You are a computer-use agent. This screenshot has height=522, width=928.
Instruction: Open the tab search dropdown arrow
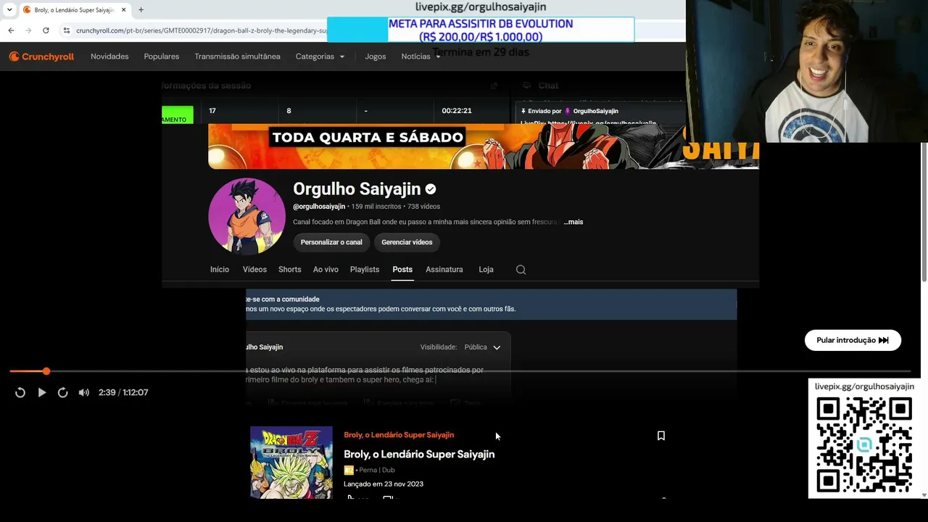tap(9, 10)
